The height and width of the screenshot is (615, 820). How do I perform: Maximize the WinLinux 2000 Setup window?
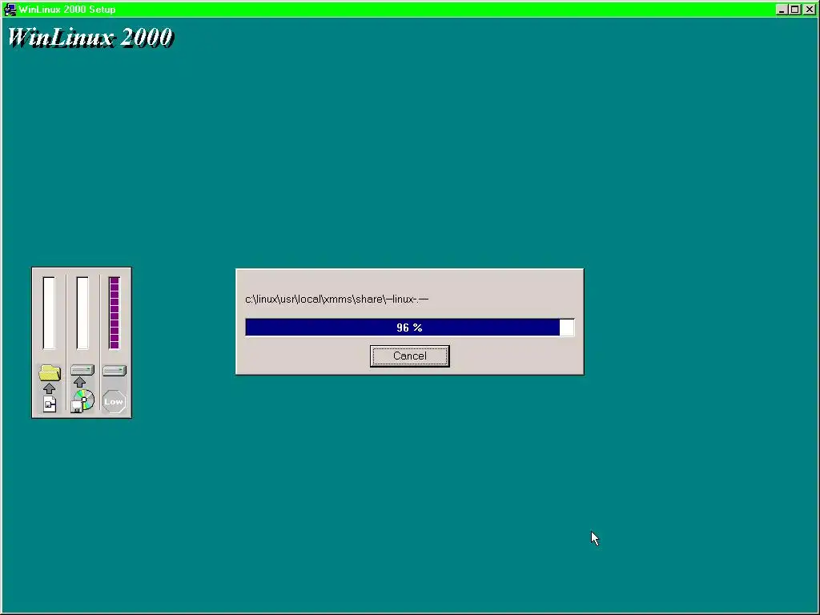(794, 10)
